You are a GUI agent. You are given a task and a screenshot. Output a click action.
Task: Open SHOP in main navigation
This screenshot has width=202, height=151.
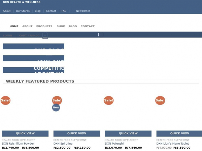click(x=61, y=26)
